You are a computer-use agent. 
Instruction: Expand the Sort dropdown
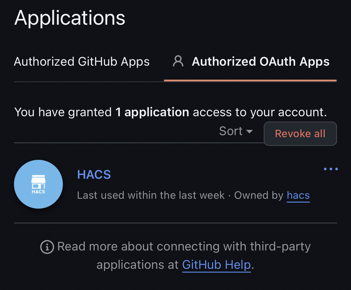tap(236, 131)
